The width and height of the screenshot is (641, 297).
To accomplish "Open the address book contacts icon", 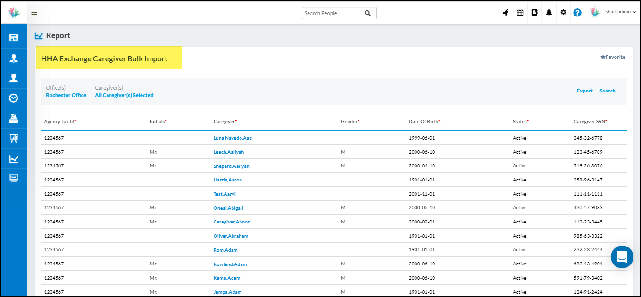I will coord(534,13).
